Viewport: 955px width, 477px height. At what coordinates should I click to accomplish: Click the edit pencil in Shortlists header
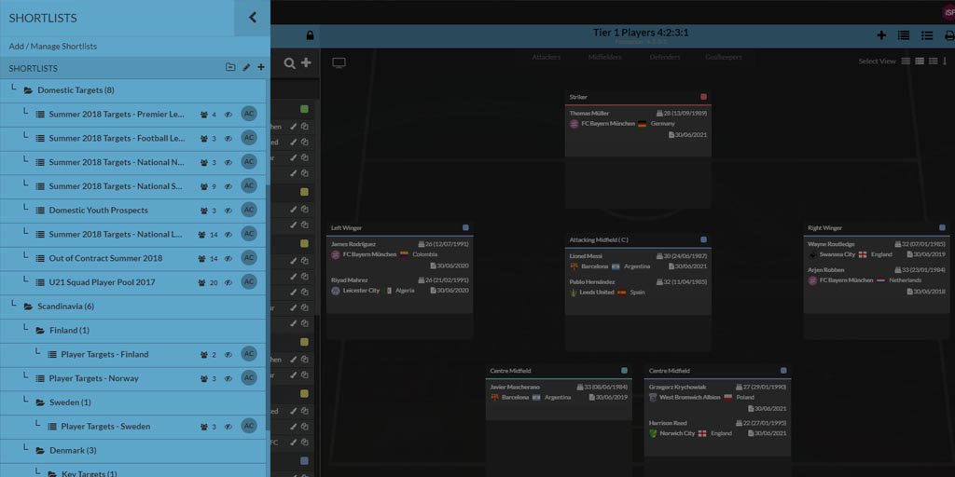pos(246,67)
